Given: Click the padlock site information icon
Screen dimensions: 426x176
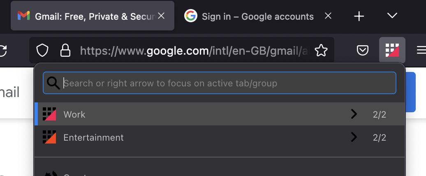Looking at the screenshot, I should pos(65,51).
